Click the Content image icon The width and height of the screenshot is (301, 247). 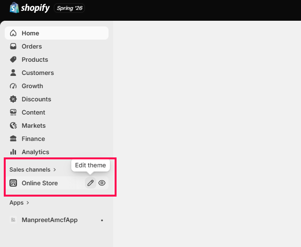click(x=13, y=112)
